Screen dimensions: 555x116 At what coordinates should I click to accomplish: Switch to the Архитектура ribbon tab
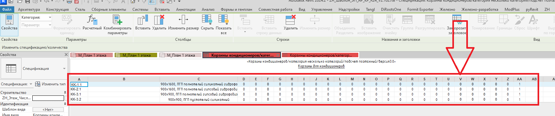pos(29,9)
